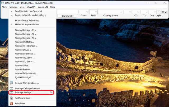Open Wanted Callsigns #2 settings
Viewport: 169px width, 107px height.
coord(32,34)
